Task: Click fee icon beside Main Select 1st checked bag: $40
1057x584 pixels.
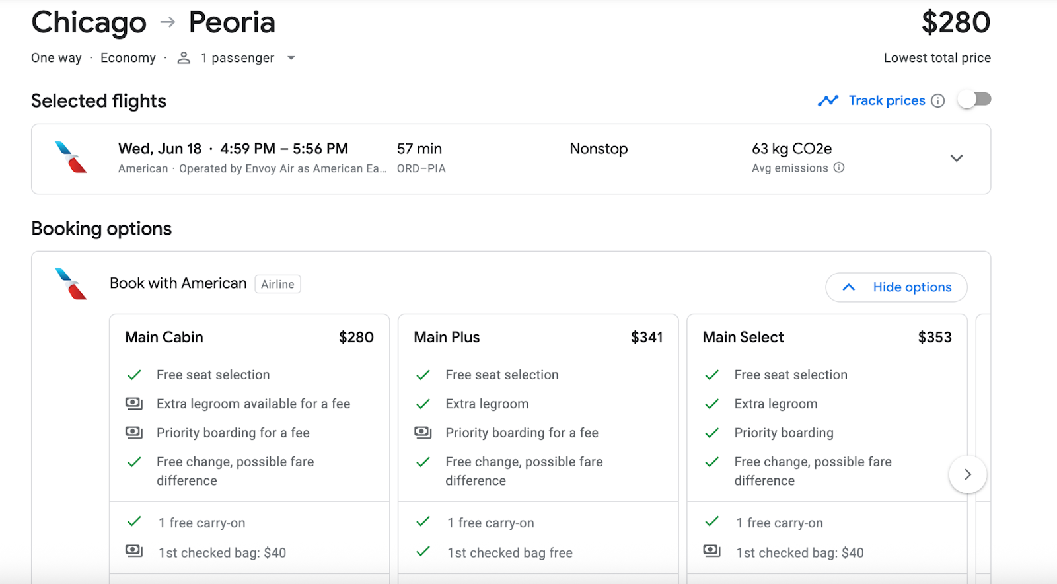Action: coord(711,550)
